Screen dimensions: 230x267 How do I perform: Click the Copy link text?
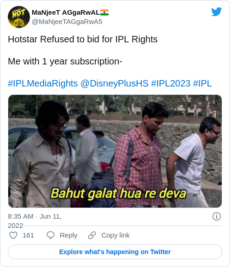click(115, 235)
